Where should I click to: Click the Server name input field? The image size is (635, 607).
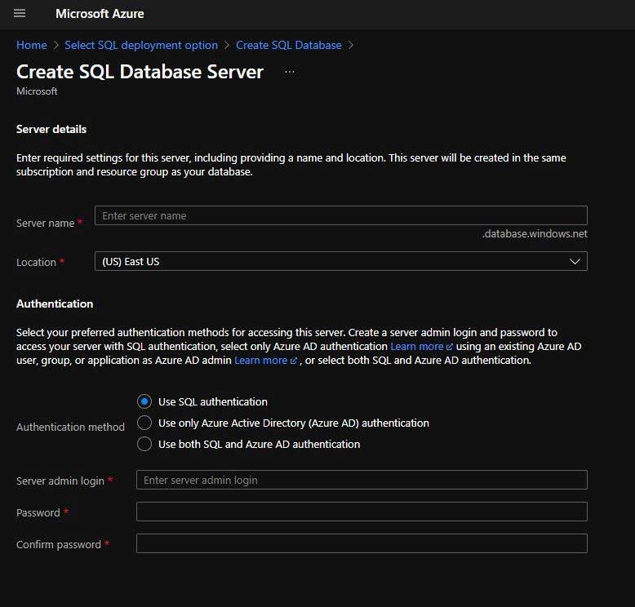tap(341, 215)
